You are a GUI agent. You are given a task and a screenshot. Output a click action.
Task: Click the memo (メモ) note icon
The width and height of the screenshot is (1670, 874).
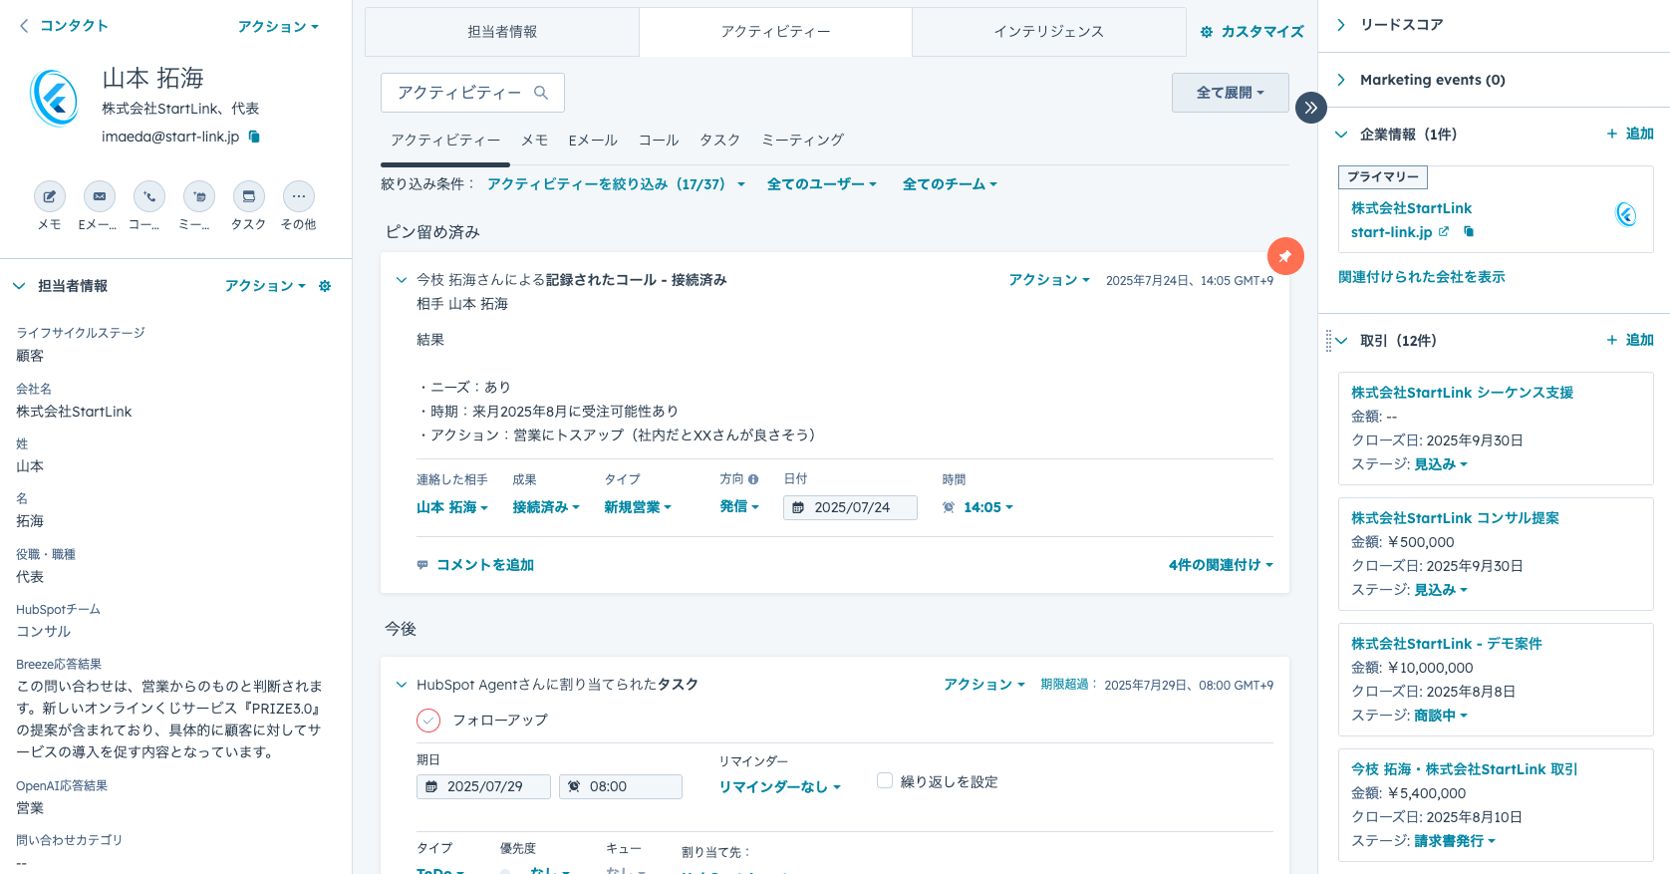click(x=49, y=196)
